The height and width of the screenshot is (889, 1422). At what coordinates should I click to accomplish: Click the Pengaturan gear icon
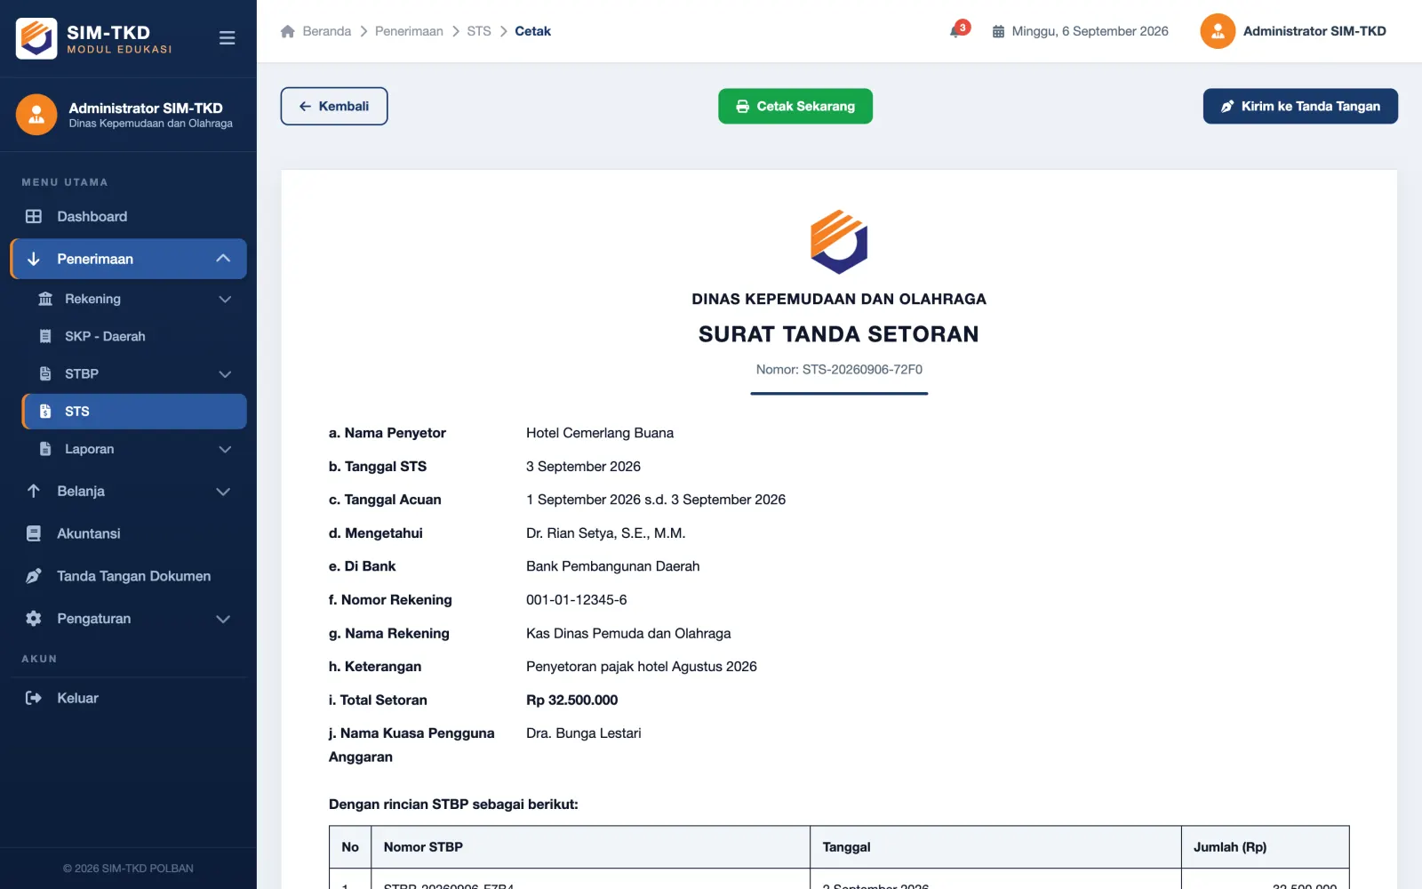(x=34, y=619)
